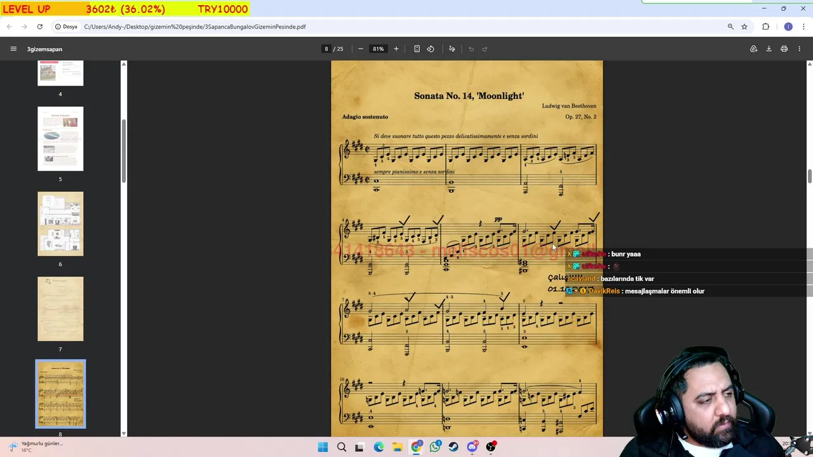Select the draw annotation tool
This screenshot has width=813, height=457.
452,49
